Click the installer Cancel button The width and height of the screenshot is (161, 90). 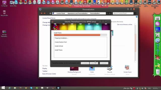(x=104, y=63)
